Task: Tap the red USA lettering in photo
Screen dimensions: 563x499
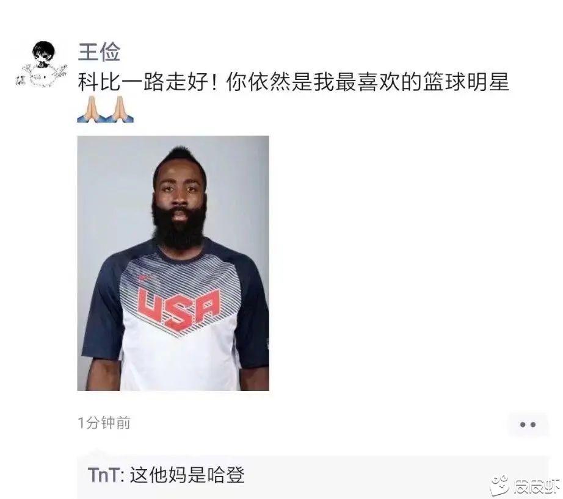Action: tap(178, 309)
